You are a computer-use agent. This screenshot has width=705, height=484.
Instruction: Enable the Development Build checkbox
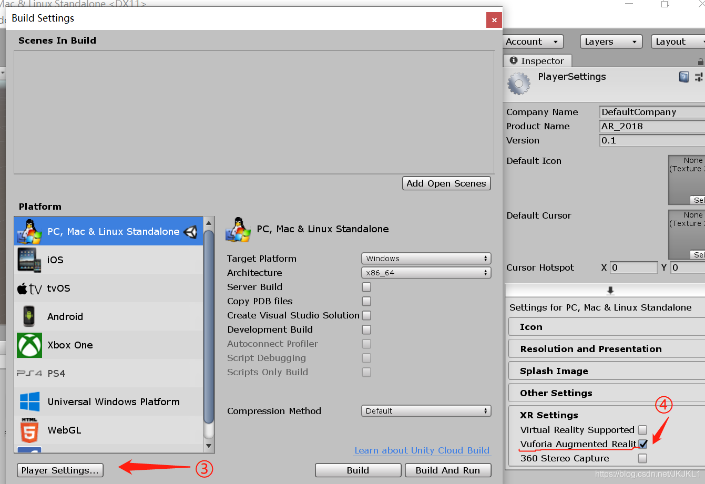coord(366,329)
